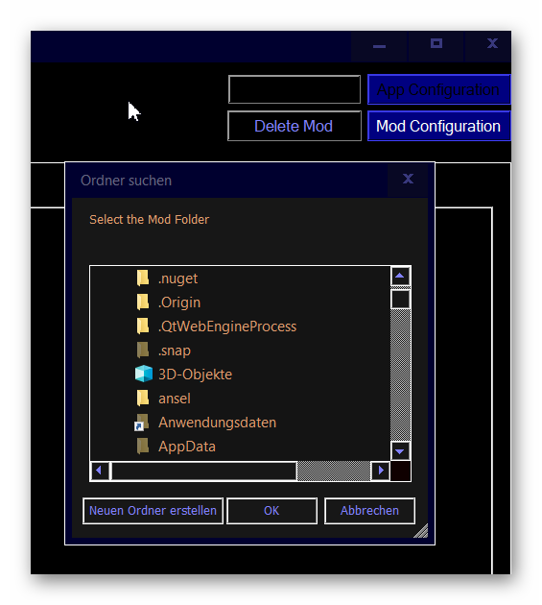Viewport: 542px width, 605px height.
Task: Choose the 3D-Objekte entry in the tree
Action: coord(195,375)
